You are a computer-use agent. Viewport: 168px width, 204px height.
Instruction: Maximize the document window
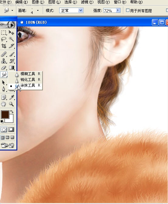click(162, 22)
